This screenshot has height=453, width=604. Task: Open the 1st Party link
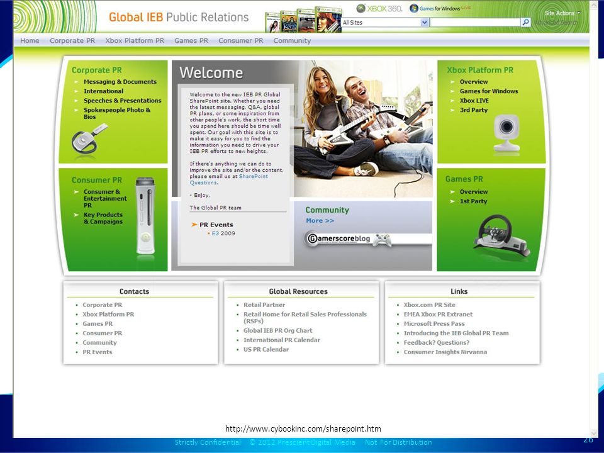(473, 201)
